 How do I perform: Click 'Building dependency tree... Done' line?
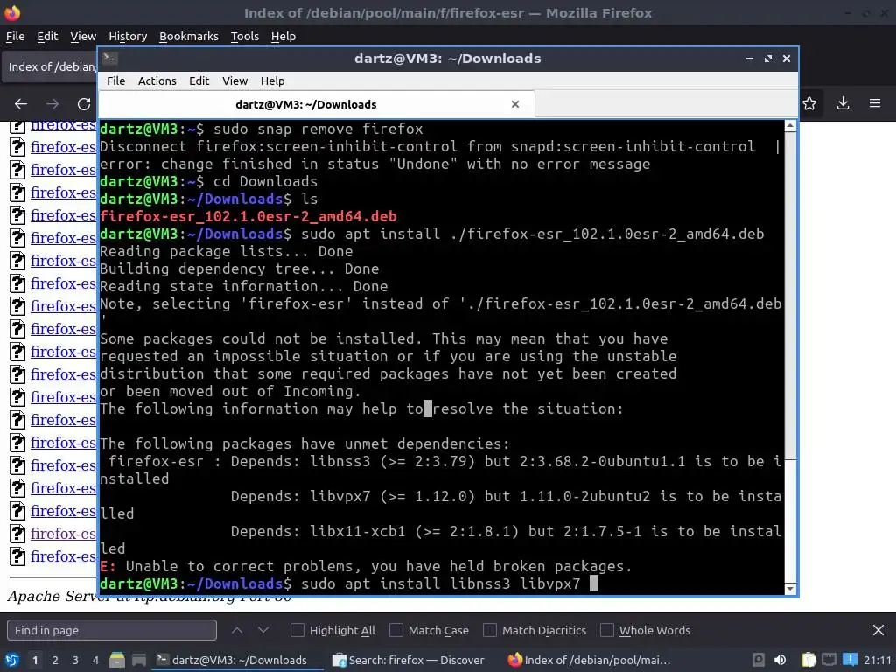[x=240, y=269]
